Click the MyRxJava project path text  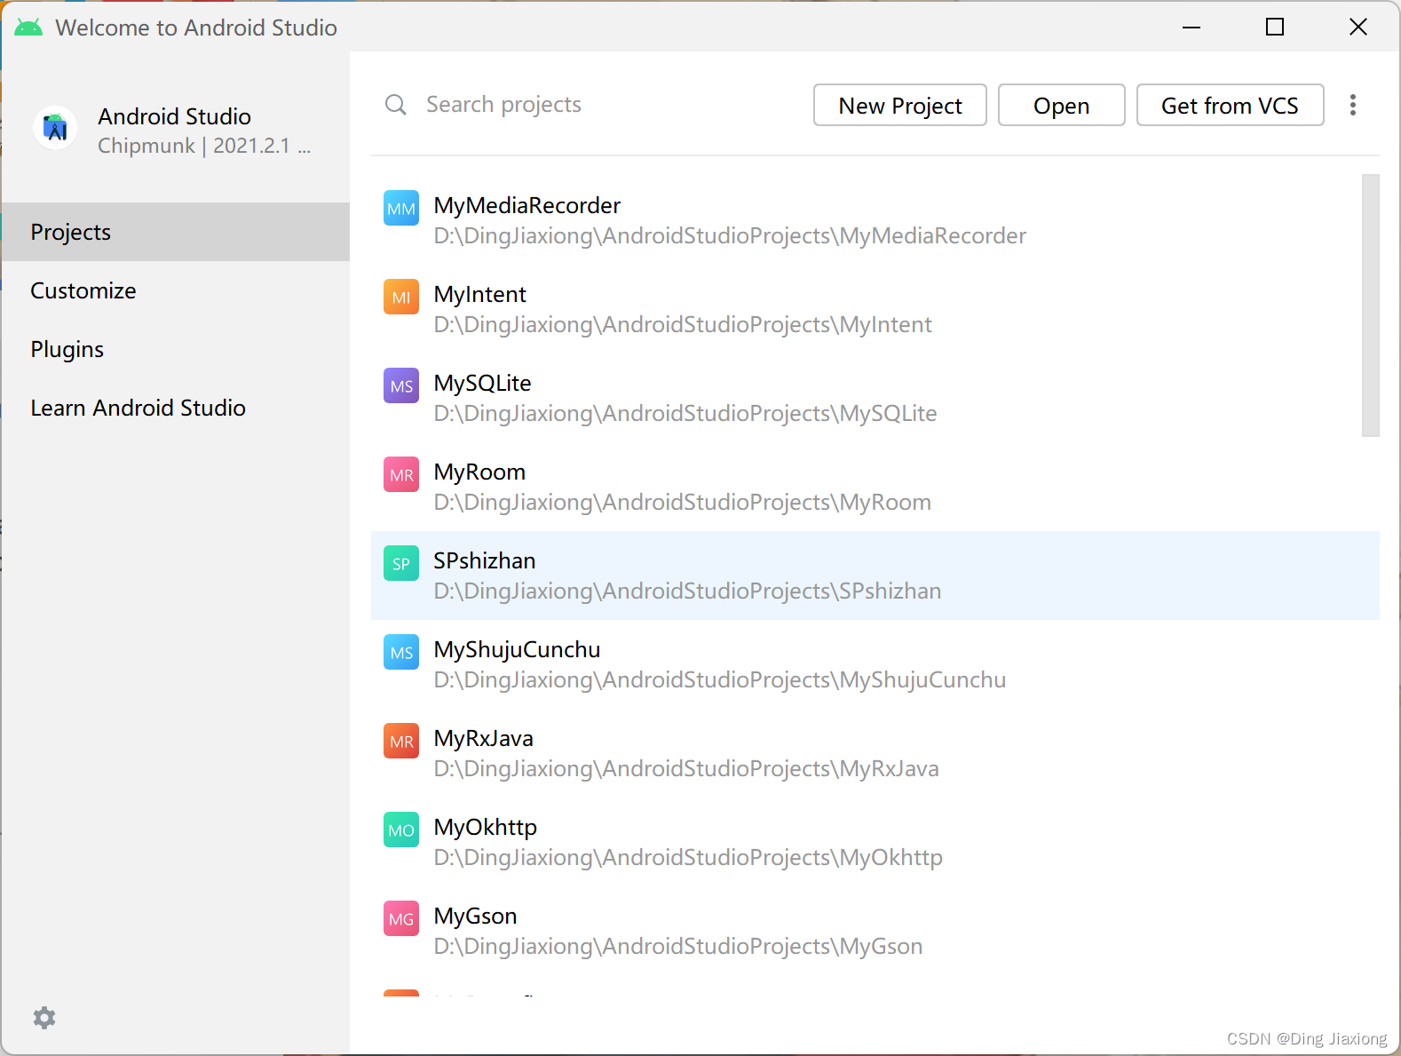pos(686,769)
